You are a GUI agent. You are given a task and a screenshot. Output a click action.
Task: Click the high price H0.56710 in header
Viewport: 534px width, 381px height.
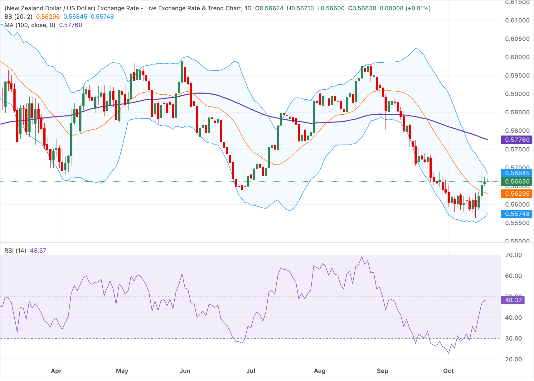point(300,8)
